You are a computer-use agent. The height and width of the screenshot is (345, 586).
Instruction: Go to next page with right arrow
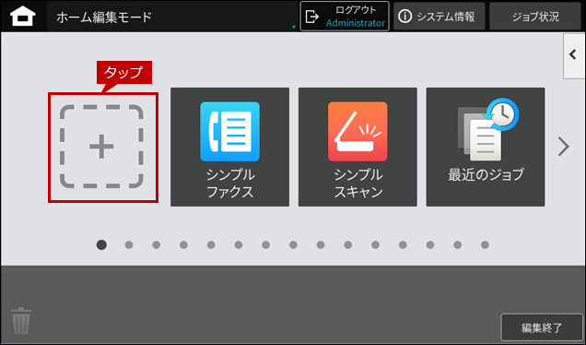(x=564, y=147)
